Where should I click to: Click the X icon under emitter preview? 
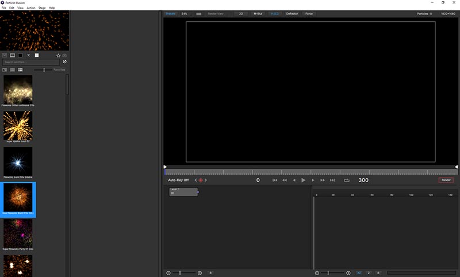pos(28,55)
